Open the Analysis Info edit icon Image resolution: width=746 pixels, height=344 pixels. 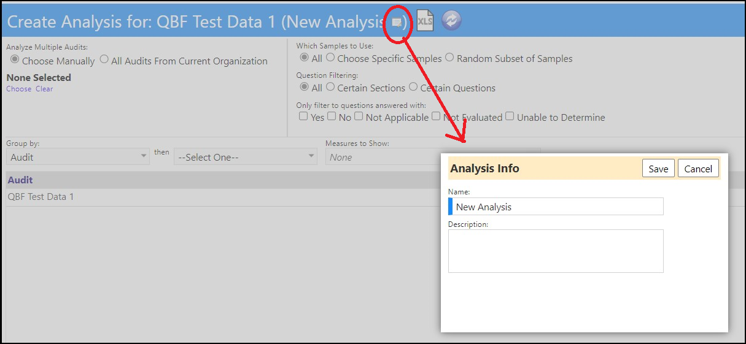point(397,23)
